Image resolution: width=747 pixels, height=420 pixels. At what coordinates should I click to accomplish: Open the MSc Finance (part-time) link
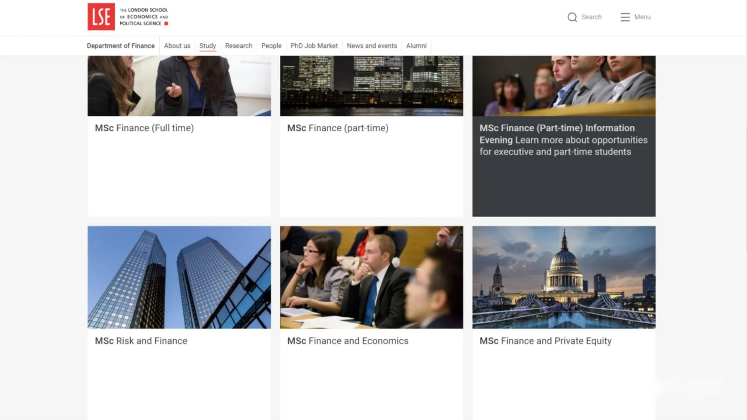(338, 128)
